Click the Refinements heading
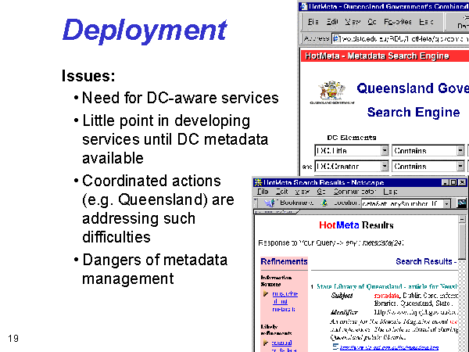This screenshot has height=352, width=469. 284,261
